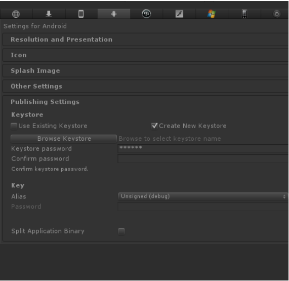Select the Windows Phone platform icon
The image size is (289, 281).
point(244,14)
